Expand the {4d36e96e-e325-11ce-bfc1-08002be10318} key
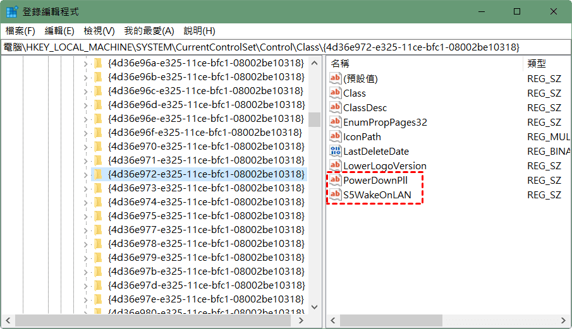 (85, 119)
